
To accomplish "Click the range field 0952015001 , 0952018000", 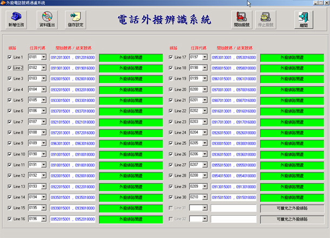I will tap(72, 219).
